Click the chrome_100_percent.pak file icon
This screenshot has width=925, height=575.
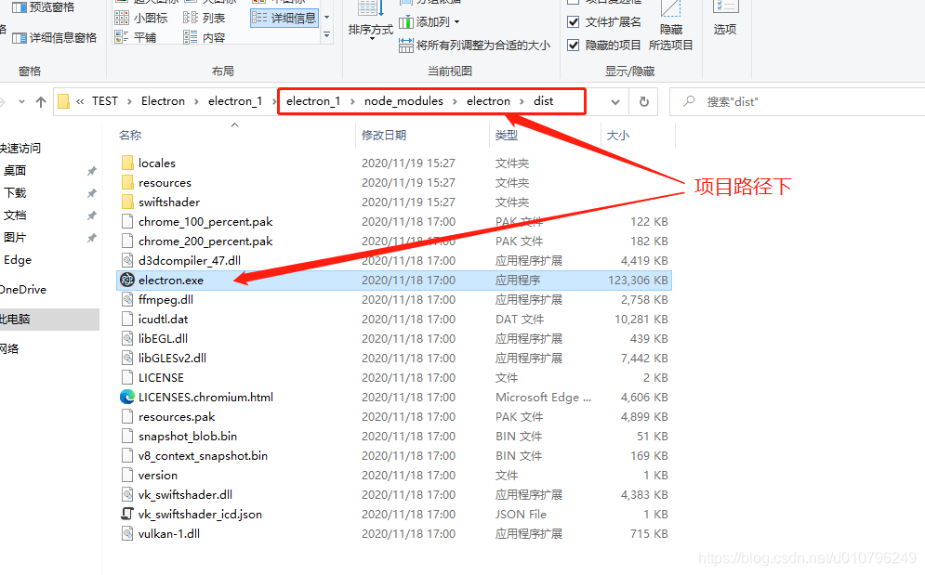click(126, 221)
